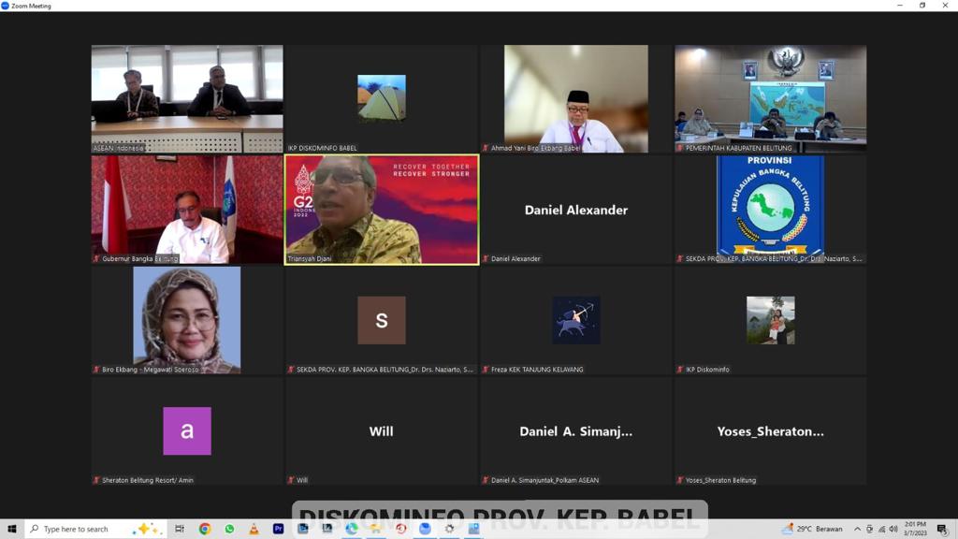Switch to the Zoom app taskbar icon

click(425, 529)
